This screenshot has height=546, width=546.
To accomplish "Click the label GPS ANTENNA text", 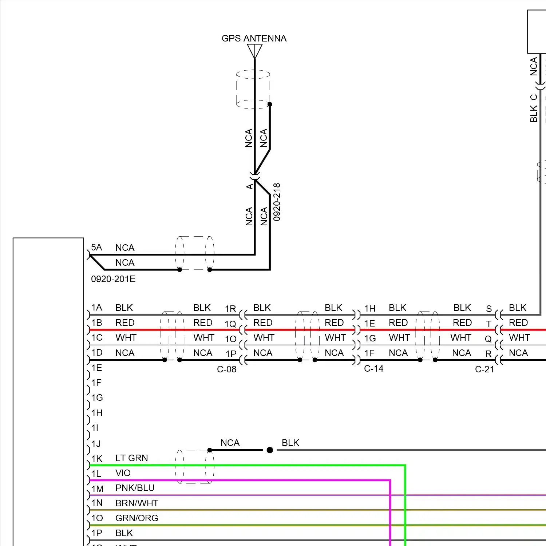I will click(x=254, y=38).
